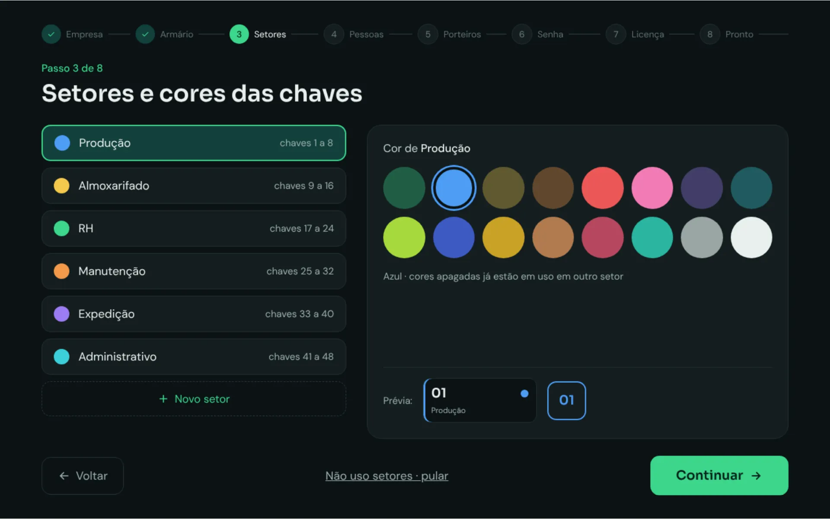This screenshot has height=519, width=830.
Task: Pick the selected light blue swatch
Action: (453, 188)
